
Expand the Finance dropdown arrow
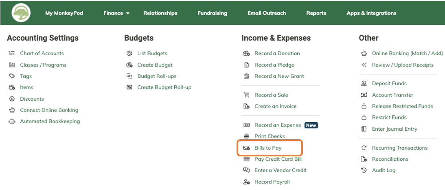tap(128, 13)
